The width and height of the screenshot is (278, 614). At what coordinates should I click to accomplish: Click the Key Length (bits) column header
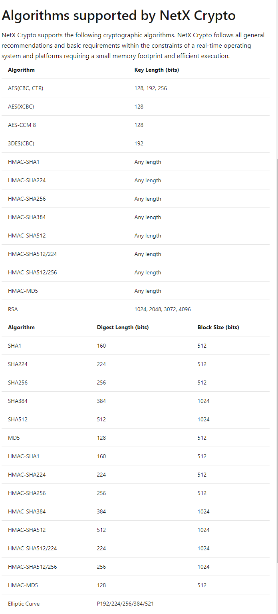point(157,70)
